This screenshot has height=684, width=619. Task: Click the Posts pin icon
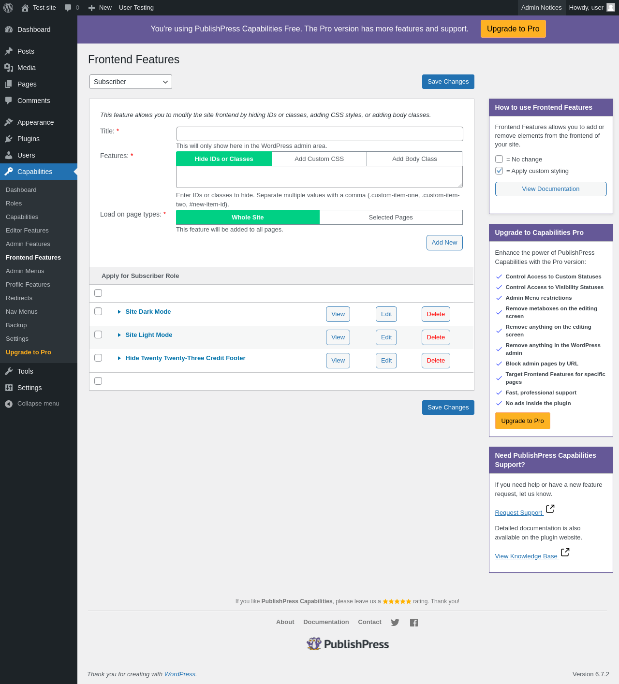click(x=9, y=51)
